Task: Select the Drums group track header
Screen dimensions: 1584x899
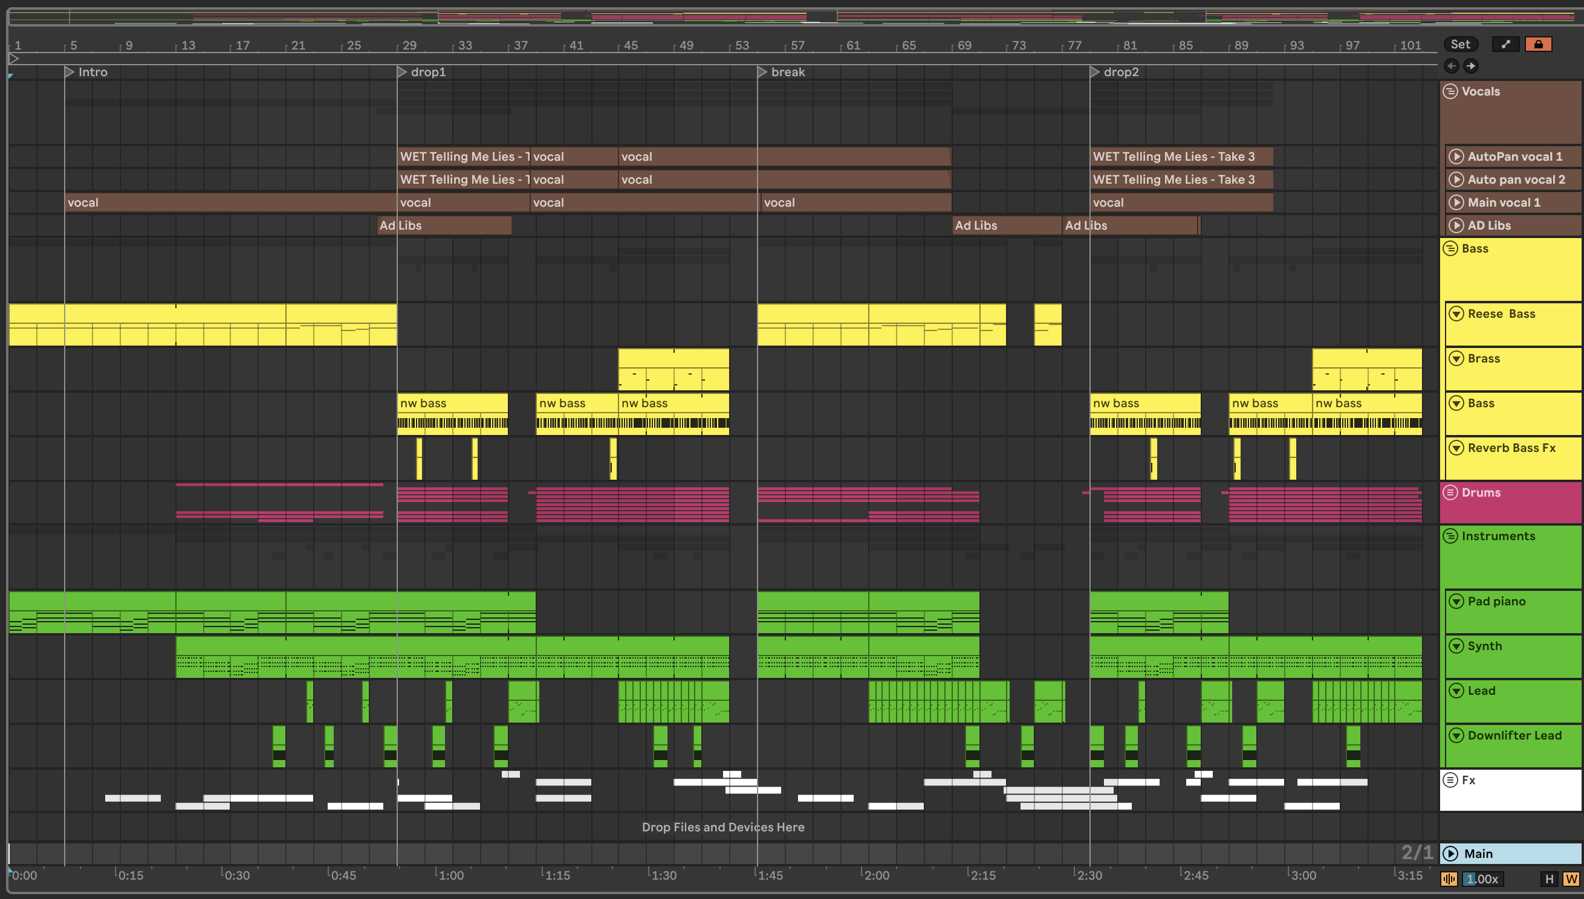Action: pyautogui.click(x=1511, y=503)
